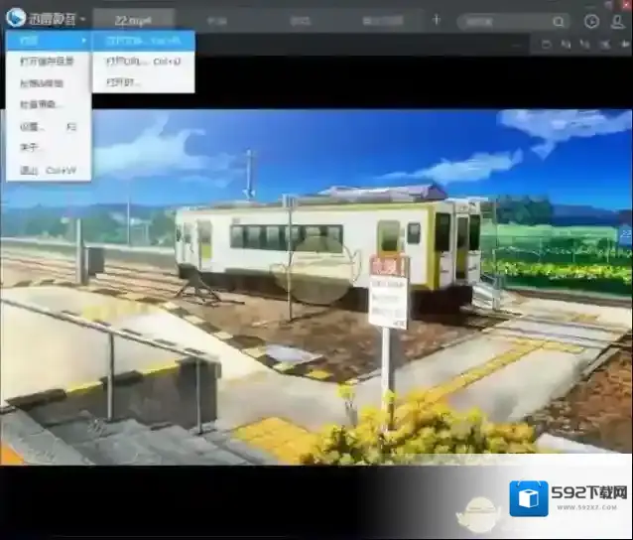This screenshot has height=540, width=633.
Task: Add a new tab with the plus icon
Action: (437, 20)
